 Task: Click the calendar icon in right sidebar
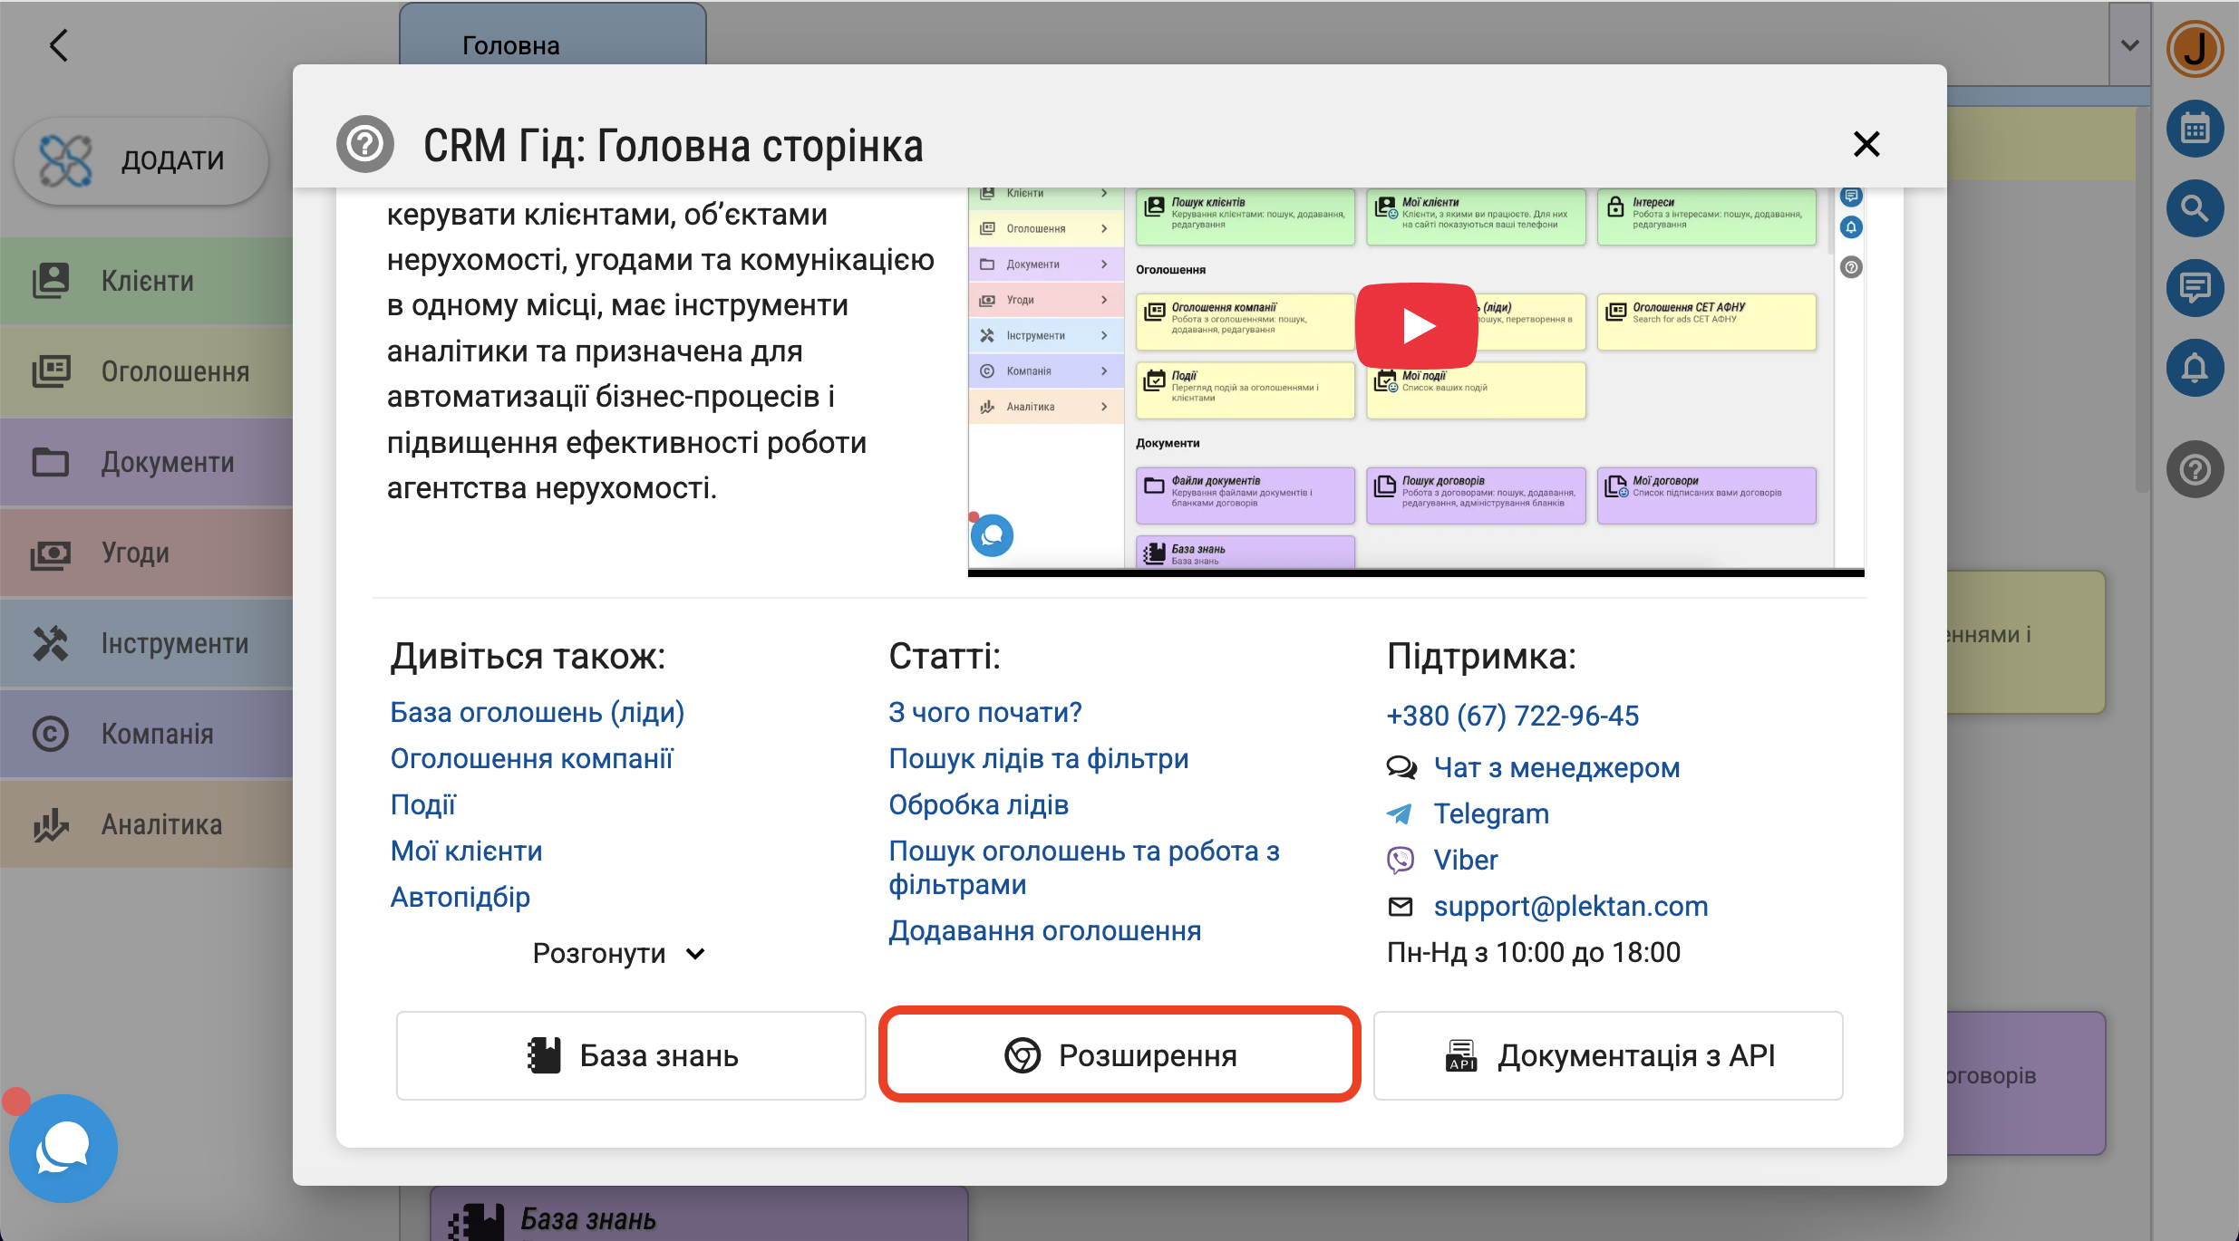(2195, 130)
